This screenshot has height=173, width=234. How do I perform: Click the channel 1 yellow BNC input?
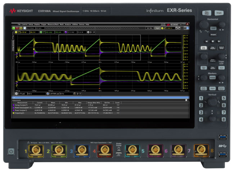[36, 150]
